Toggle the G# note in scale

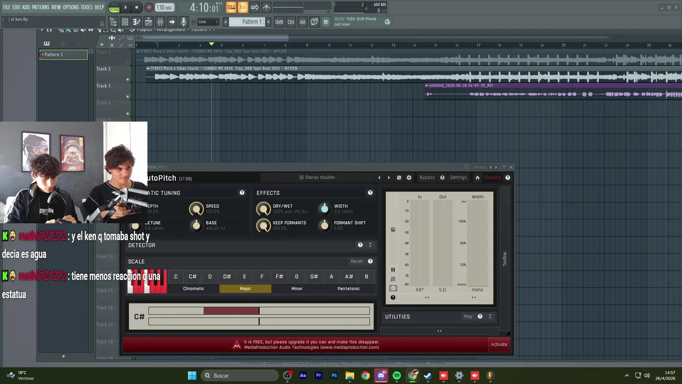pyautogui.click(x=314, y=276)
